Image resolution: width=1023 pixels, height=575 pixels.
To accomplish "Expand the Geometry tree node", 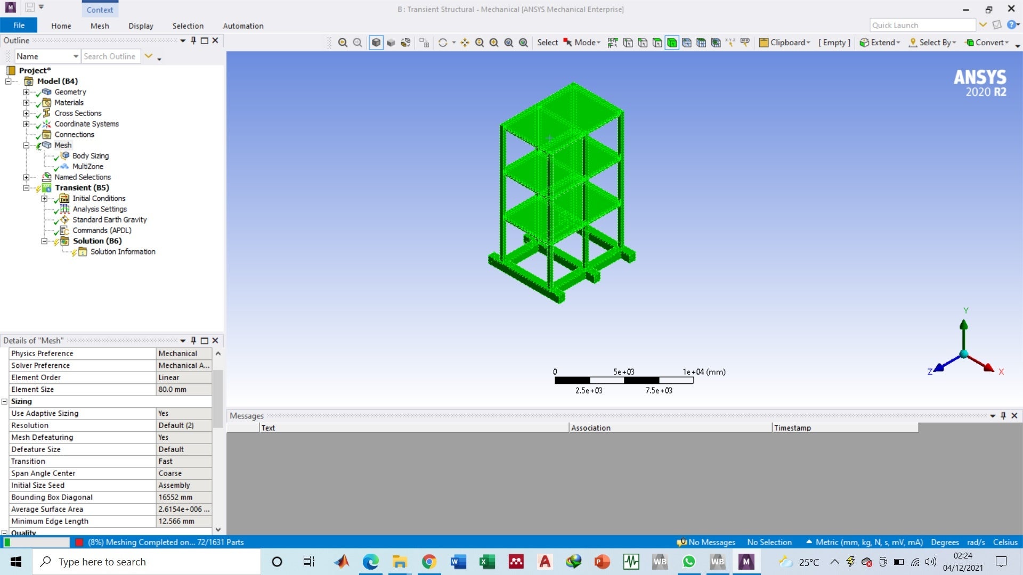I will (26, 92).
